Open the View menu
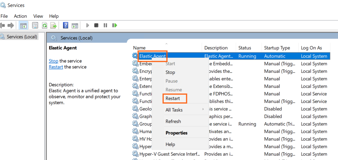This screenshot has height=160, width=338. [38, 16]
